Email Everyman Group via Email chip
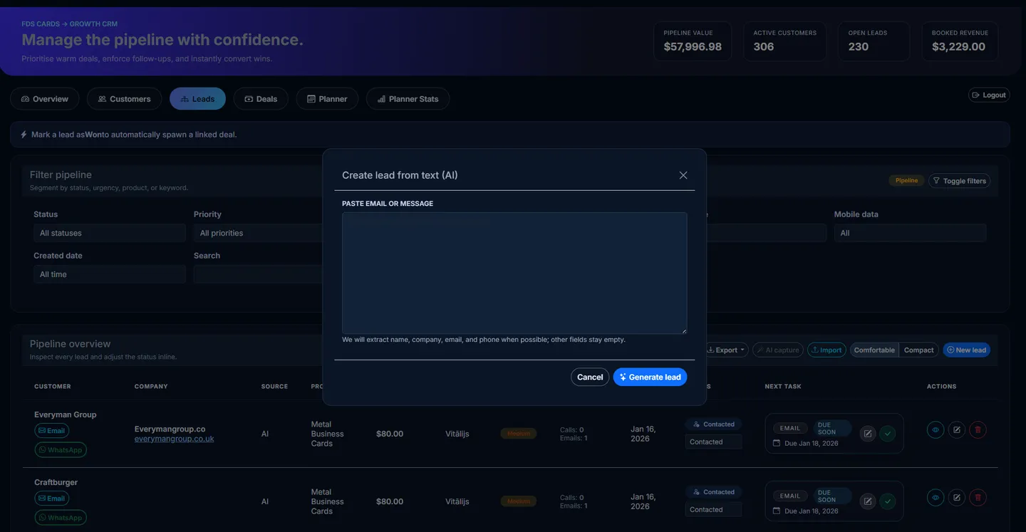 coord(51,431)
